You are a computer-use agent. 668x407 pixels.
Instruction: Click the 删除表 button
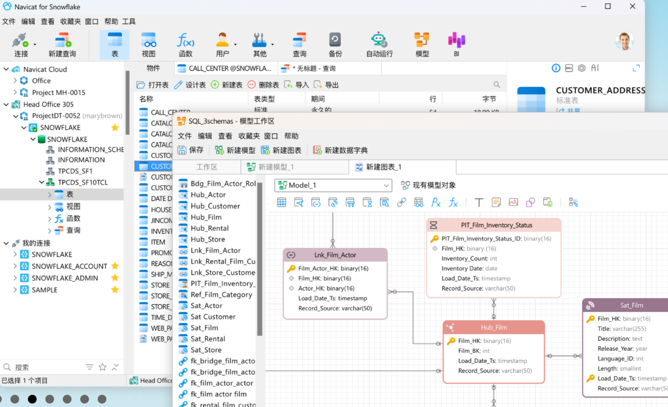263,85
